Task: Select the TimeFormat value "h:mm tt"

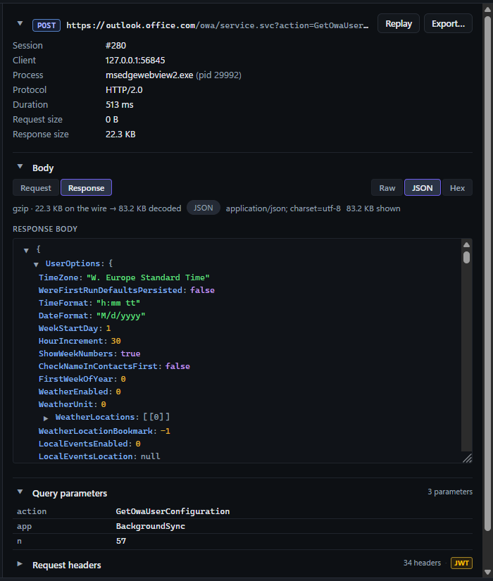Action: coord(118,303)
